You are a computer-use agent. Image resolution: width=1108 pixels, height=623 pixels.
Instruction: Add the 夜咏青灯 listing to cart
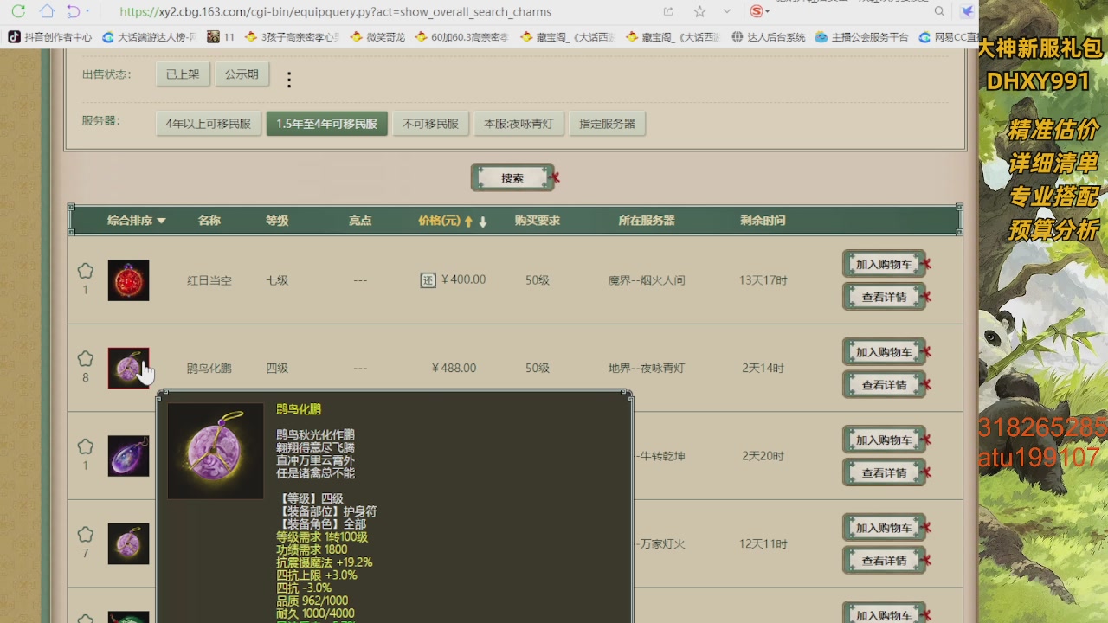tap(884, 352)
